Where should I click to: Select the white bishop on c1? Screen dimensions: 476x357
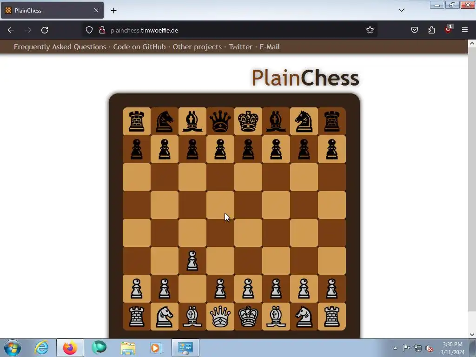click(x=192, y=317)
